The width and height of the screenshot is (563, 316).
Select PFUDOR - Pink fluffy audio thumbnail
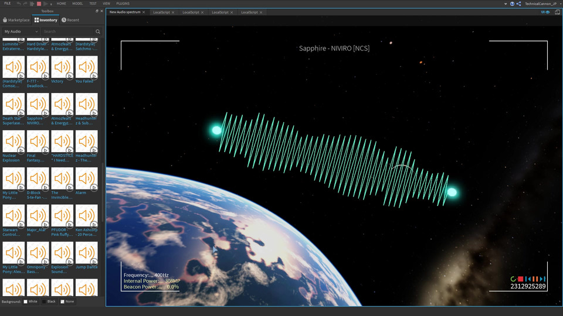[62, 216]
